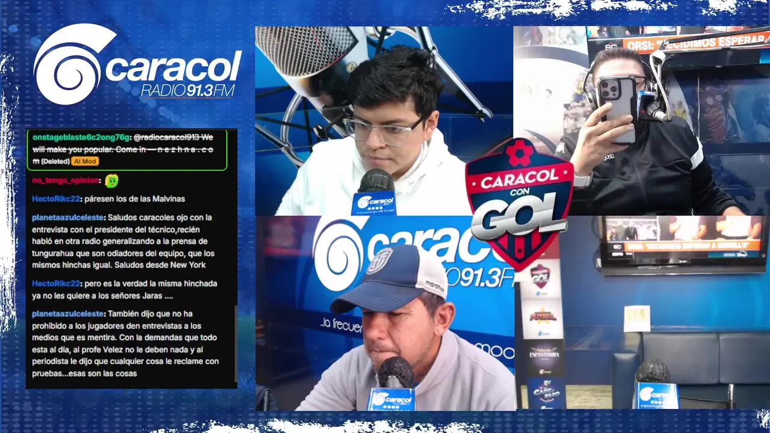Click the 'ORSI' news ticker banner top right
This screenshot has width=770, height=433.
pos(695,42)
